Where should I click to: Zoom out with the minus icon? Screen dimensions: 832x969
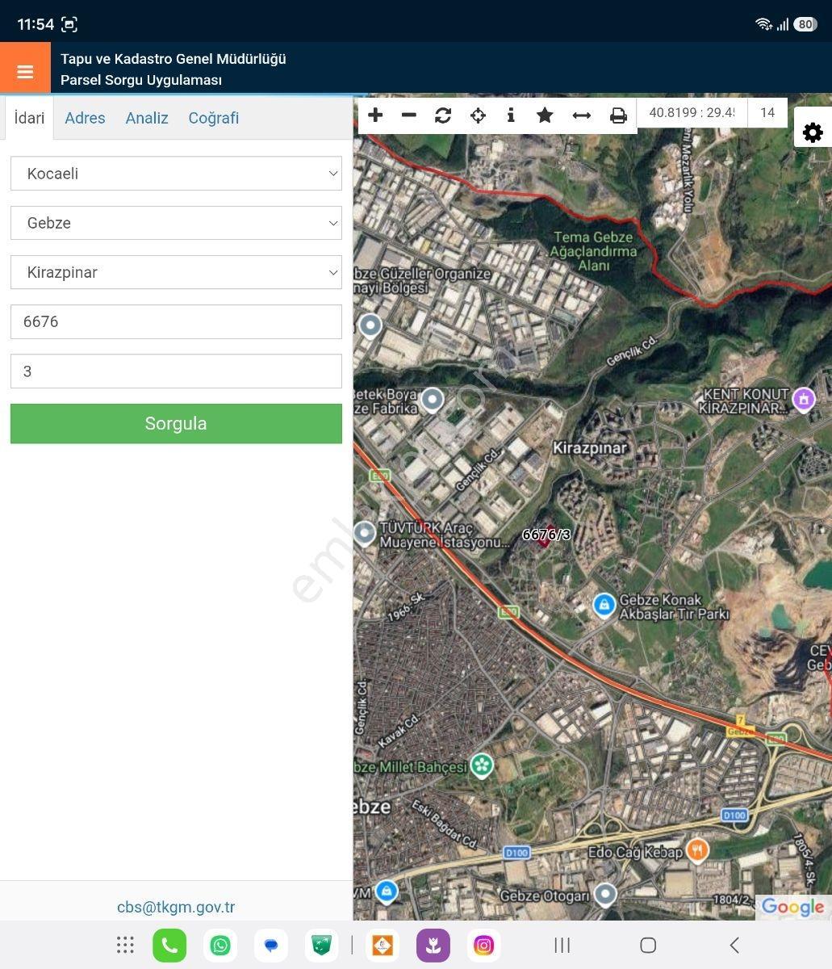point(409,115)
